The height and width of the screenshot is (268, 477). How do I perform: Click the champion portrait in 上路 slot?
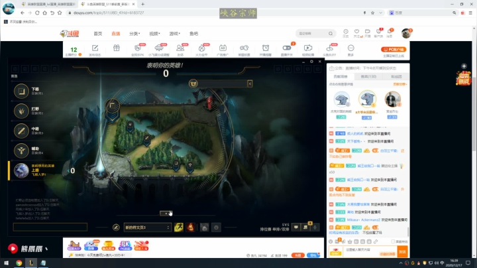pyautogui.click(x=21, y=170)
